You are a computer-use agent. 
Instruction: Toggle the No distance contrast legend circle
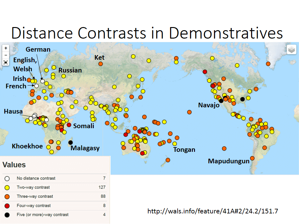(7, 179)
